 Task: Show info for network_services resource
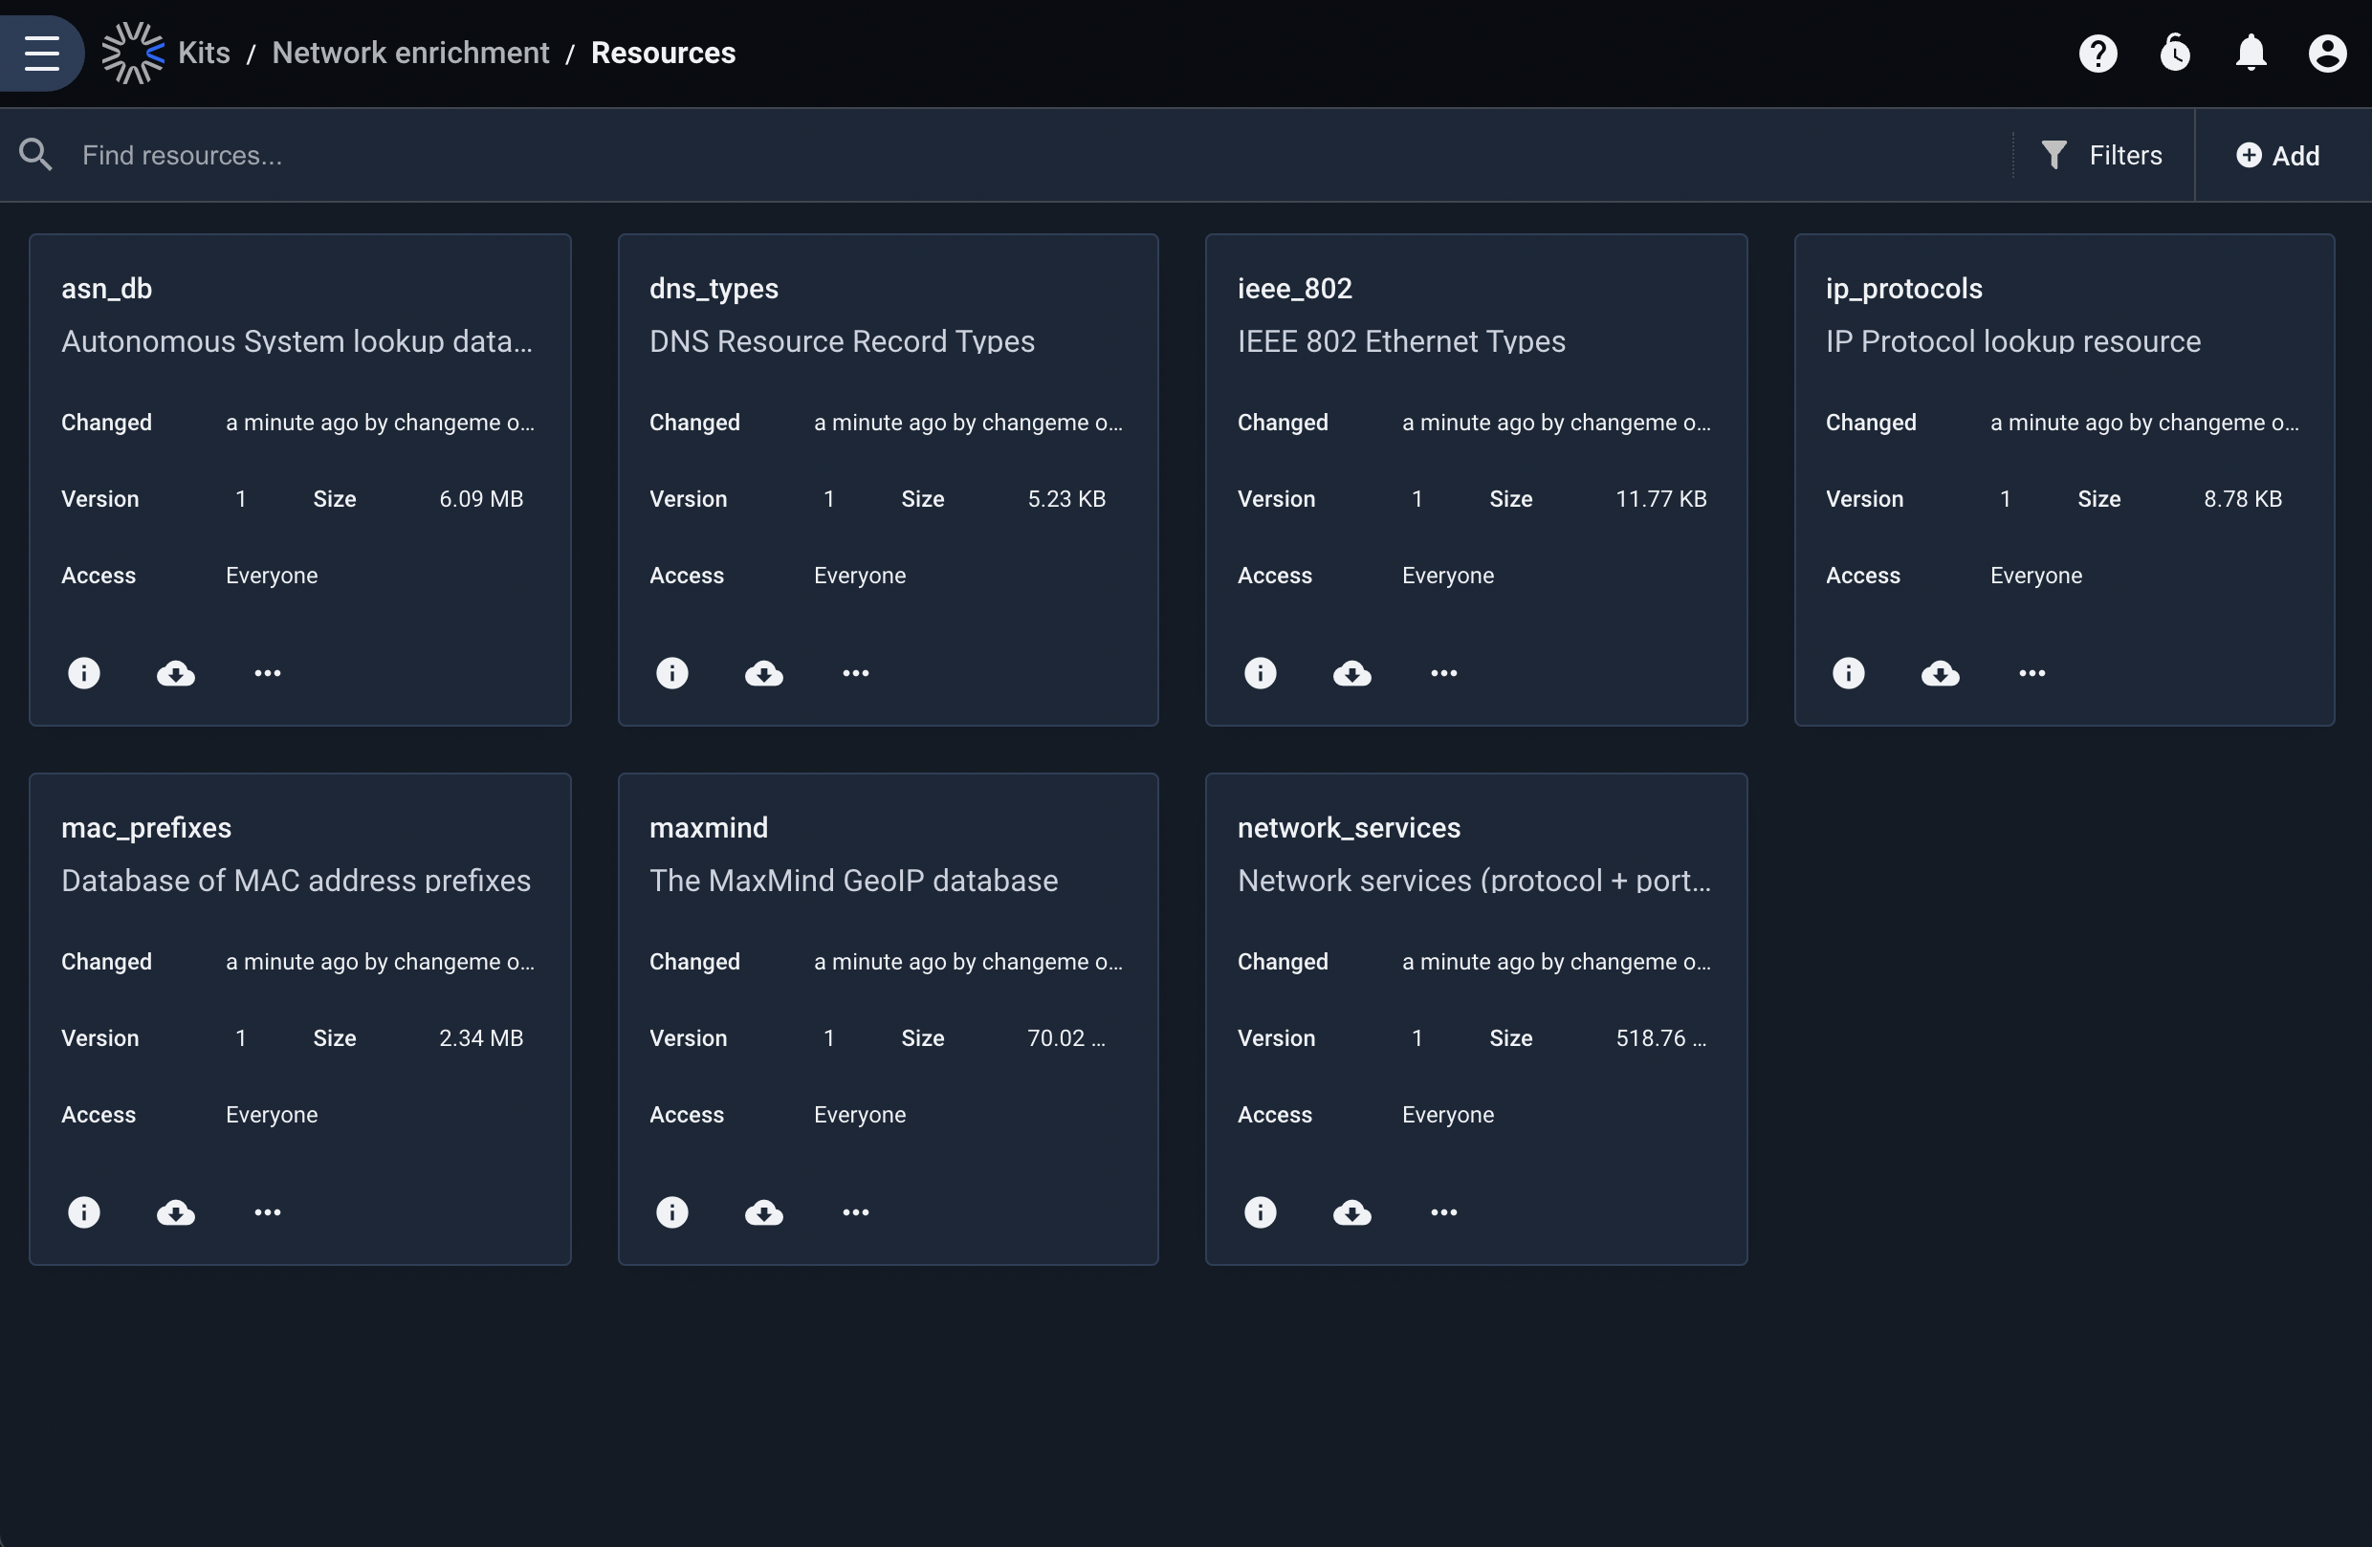click(1260, 1212)
